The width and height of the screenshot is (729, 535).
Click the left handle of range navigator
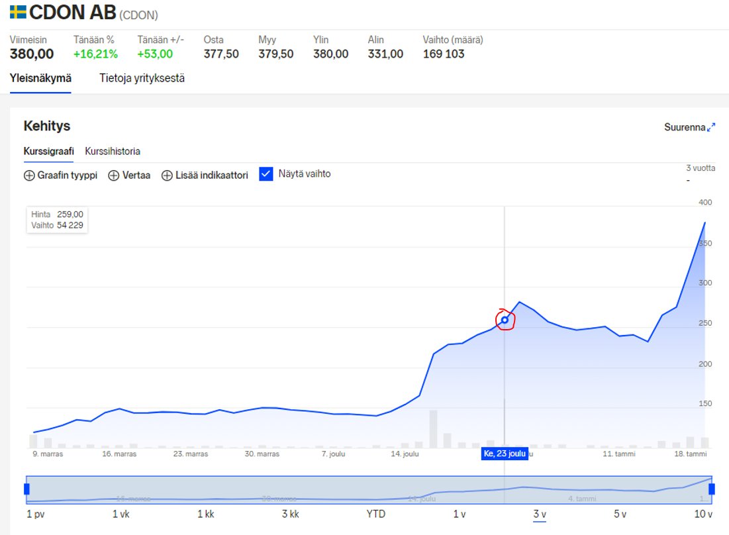[x=26, y=489]
